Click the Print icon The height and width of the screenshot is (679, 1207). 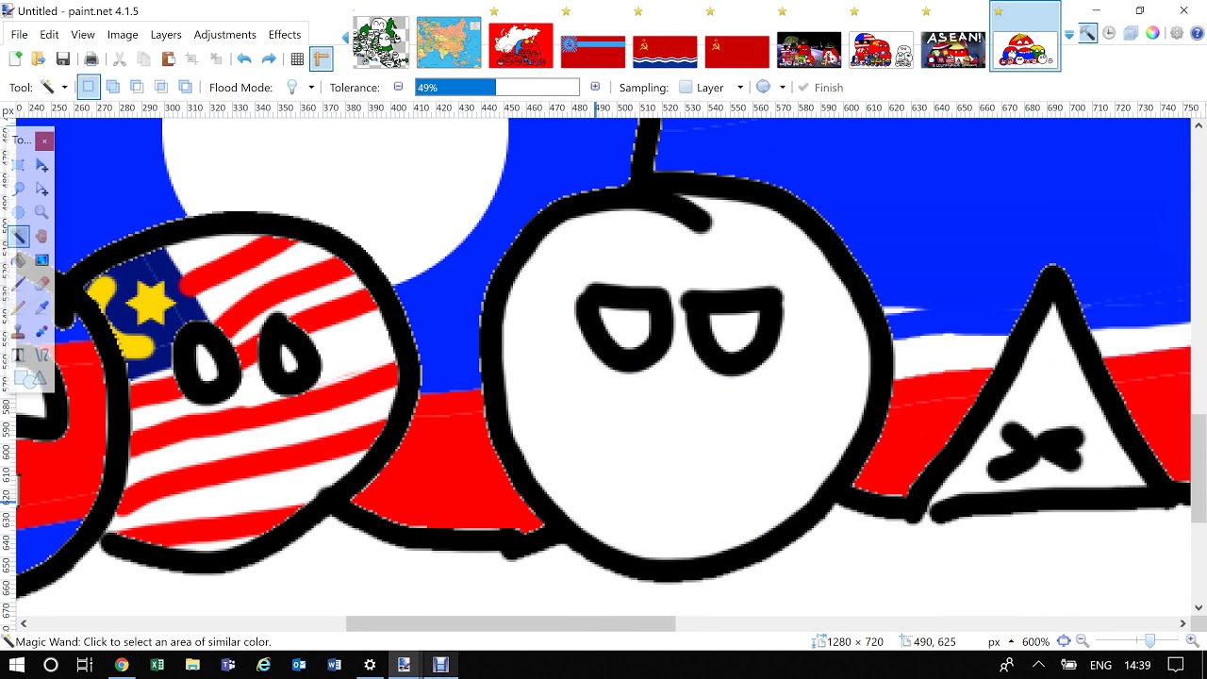coord(91,58)
